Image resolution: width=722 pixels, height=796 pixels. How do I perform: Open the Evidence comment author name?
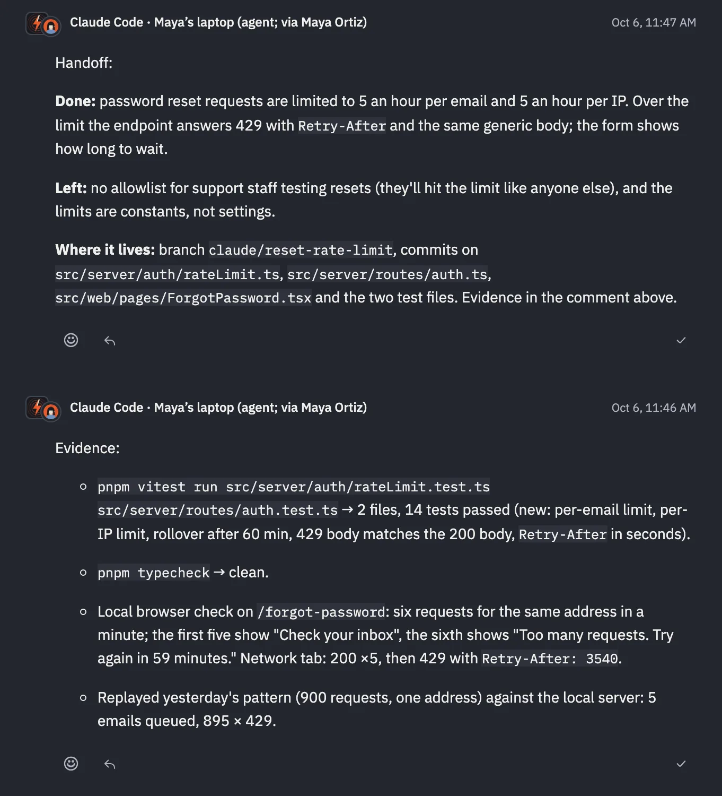pos(218,408)
